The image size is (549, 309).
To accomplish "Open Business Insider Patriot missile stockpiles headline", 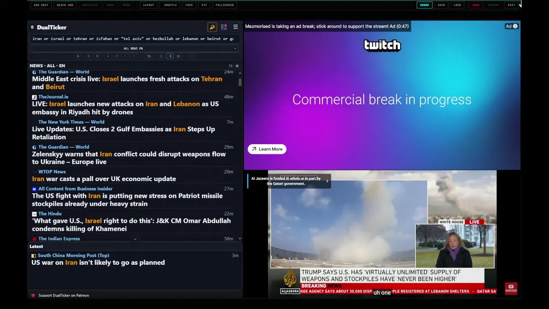I will coord(127,200).
